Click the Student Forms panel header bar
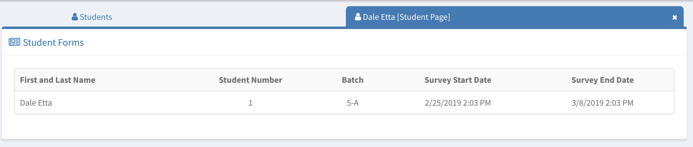This screenshot has height=147, width=693. point(344,42)
